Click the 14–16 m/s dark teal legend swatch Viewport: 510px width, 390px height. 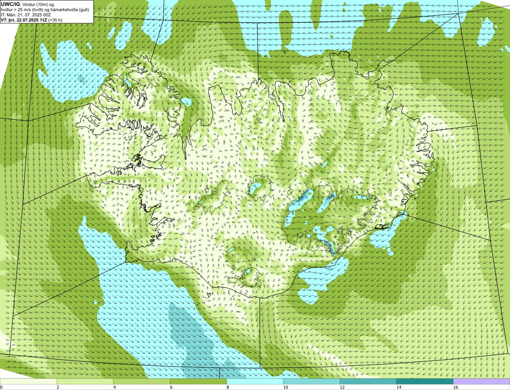click(x=425, y=381)
